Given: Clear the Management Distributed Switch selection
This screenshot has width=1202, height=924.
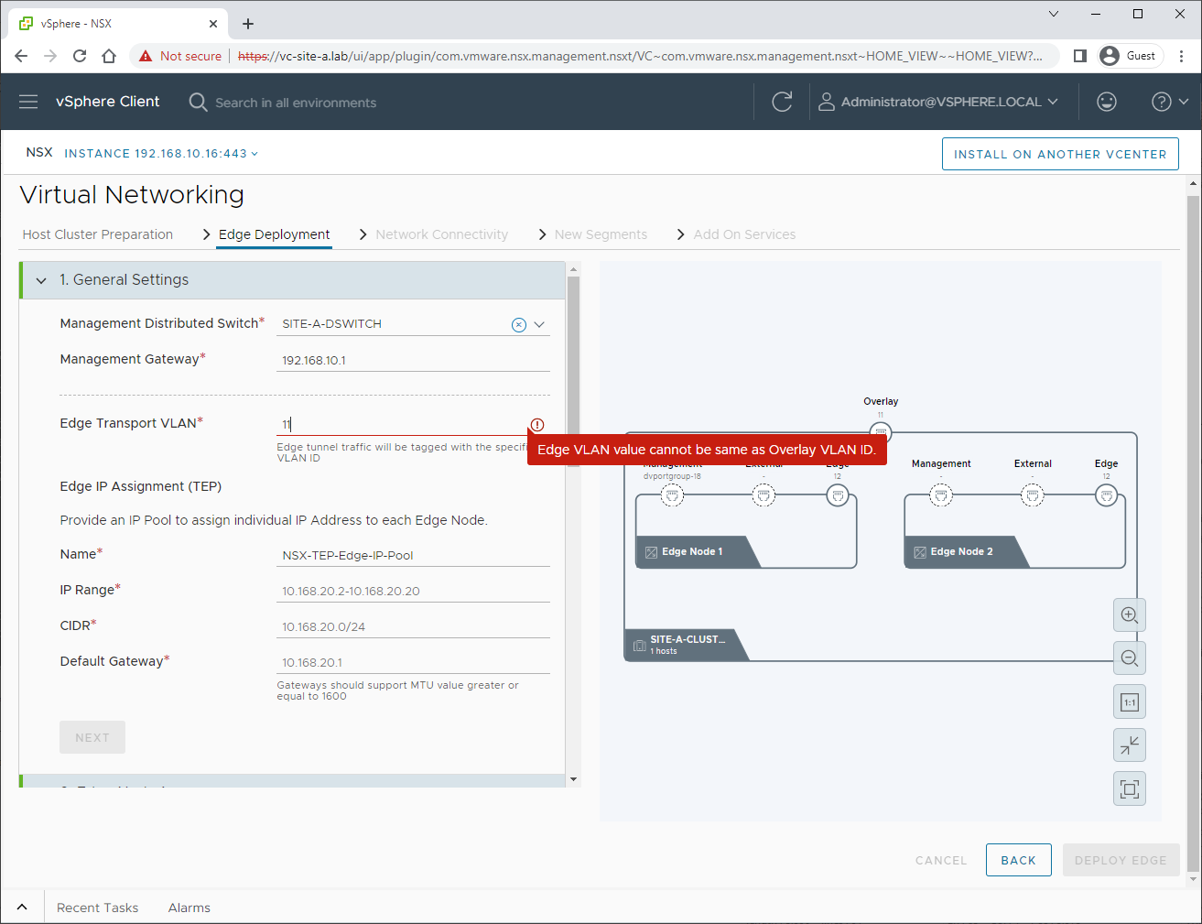Looking at the screenshot, I should click(519, 324).
